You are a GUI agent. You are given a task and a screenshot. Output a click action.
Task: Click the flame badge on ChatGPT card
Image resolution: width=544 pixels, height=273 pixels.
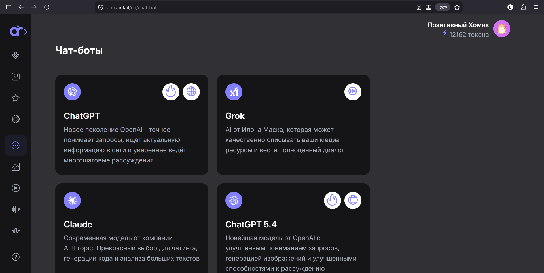pyautogui.click(x=171, y=92)
